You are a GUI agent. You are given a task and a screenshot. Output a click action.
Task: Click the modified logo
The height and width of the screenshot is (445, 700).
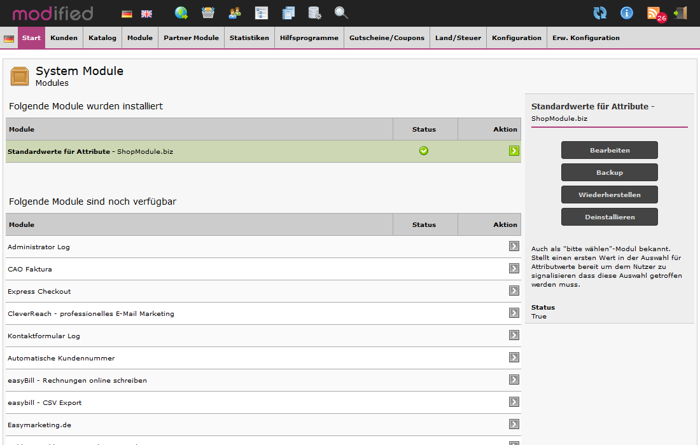tap(52, 13)
